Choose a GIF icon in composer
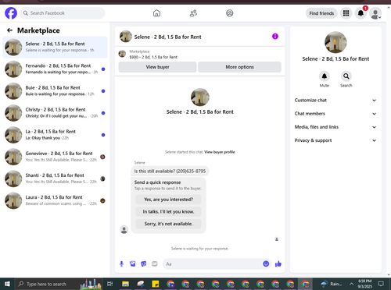391x290 pixels. (155, 264)
